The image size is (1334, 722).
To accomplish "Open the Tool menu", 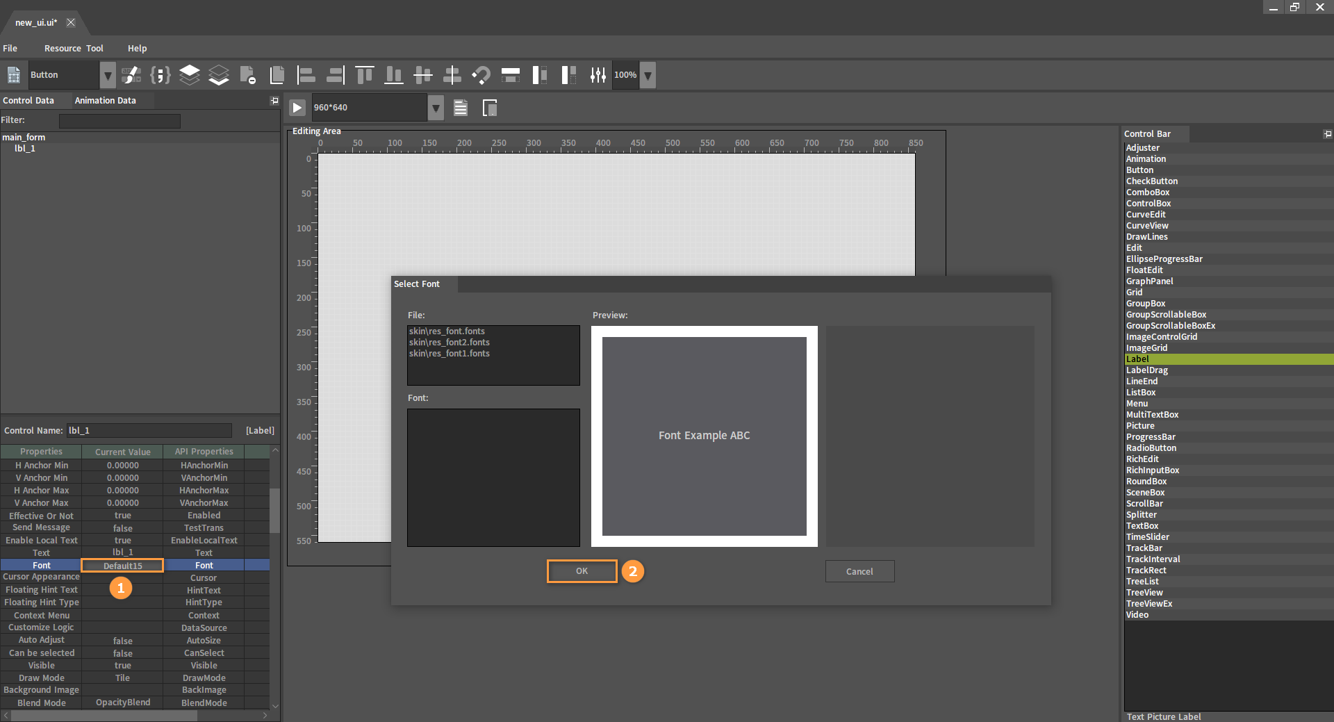I will (94, 49).
